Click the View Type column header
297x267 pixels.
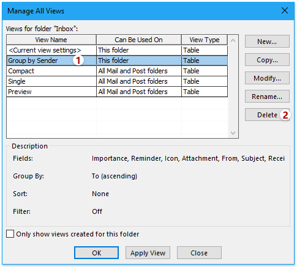point(205,40)
